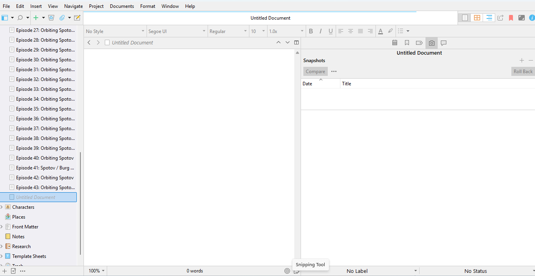
Task: Tick the checkbox beside Untitled Document header
Action: point(107,42)
